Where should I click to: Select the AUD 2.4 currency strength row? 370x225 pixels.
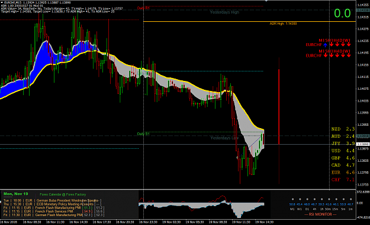[343, 136]
